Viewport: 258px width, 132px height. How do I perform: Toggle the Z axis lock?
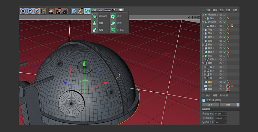tap(36, 11)
